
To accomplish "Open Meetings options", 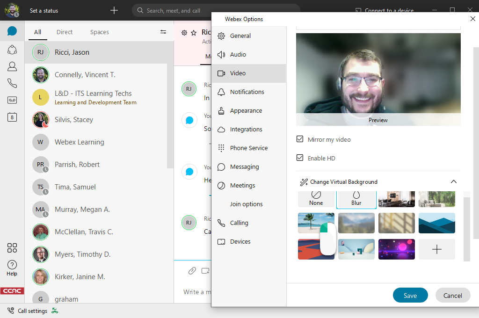I will click(x=249, y=186).
